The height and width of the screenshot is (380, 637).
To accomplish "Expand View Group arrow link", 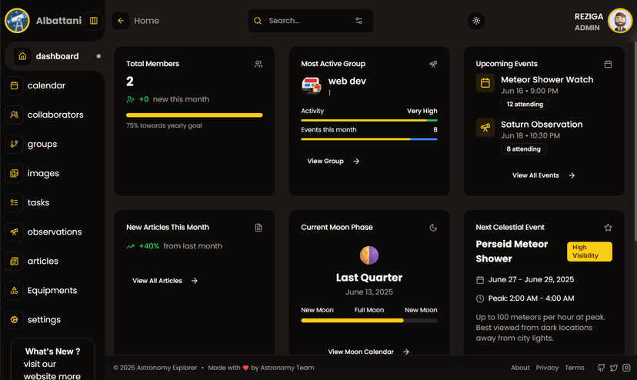I will 333,162.
